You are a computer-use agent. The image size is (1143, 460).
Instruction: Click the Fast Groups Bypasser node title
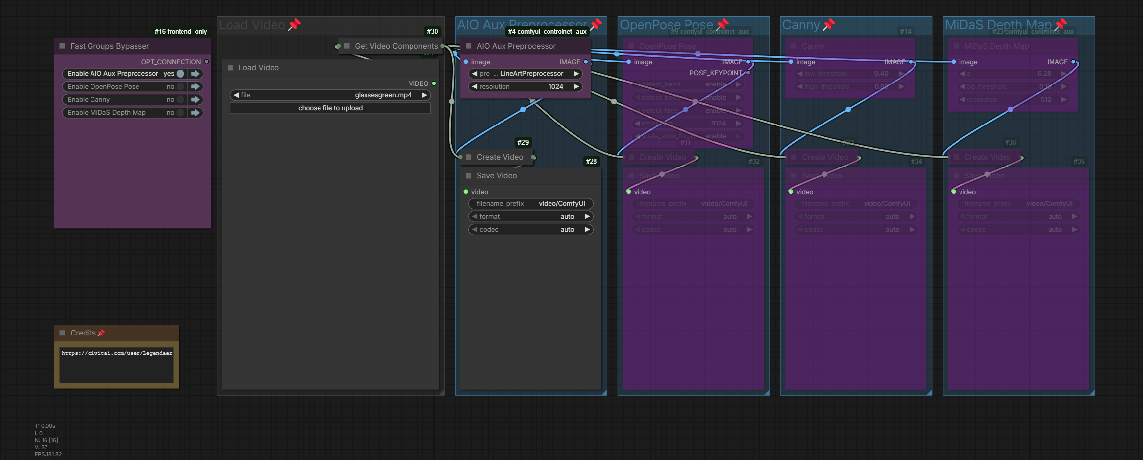pyautogui.click(x=110, y=46)
